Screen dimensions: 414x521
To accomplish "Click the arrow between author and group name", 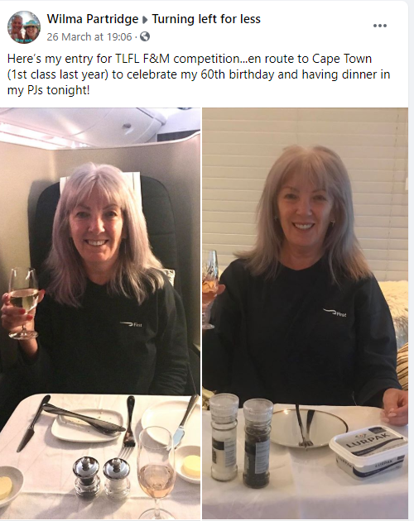I will click(145, 20).
